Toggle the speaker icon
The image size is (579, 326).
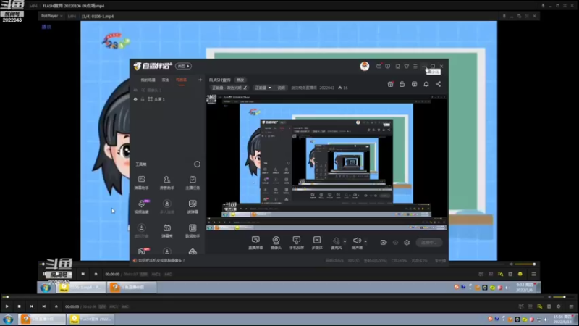(357, 243)
